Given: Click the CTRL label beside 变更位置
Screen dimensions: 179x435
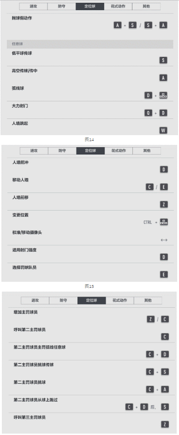Looking at the screenshot, I should point(148,222).
